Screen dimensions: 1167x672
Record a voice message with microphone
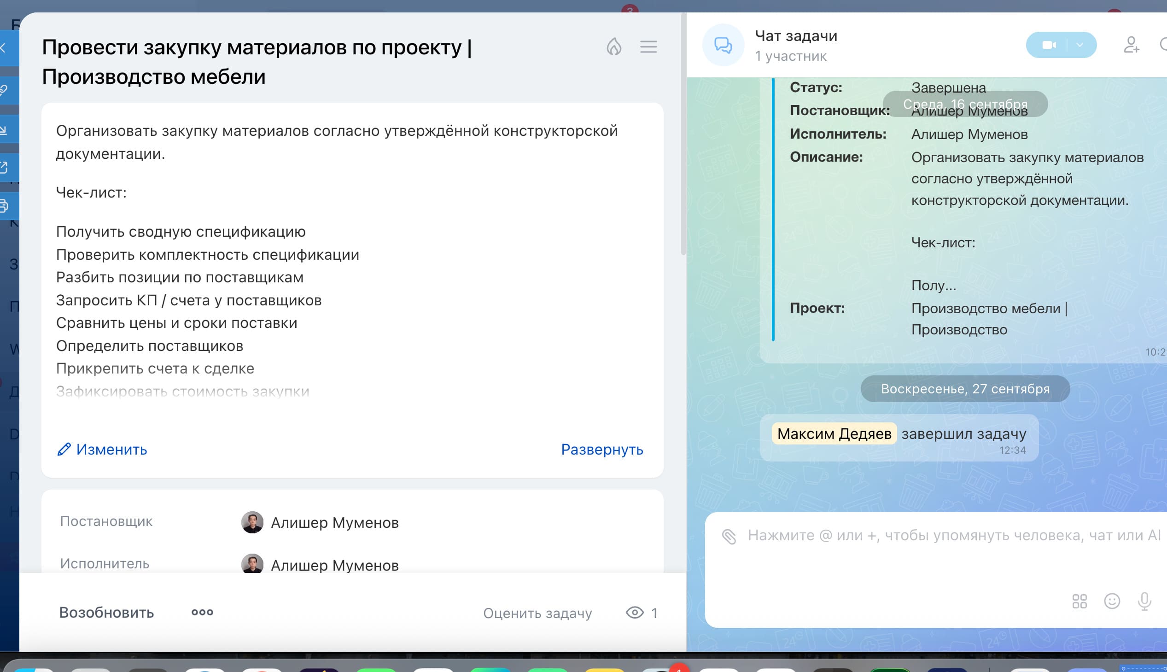click(1144, 602)
